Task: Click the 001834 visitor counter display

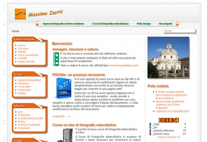Action: click(x=169, y=120)
